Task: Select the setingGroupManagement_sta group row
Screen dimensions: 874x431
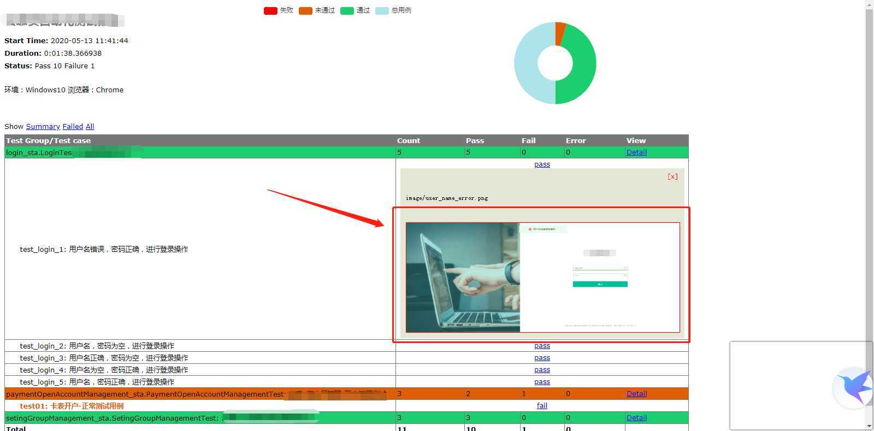Action: point(346,418)
